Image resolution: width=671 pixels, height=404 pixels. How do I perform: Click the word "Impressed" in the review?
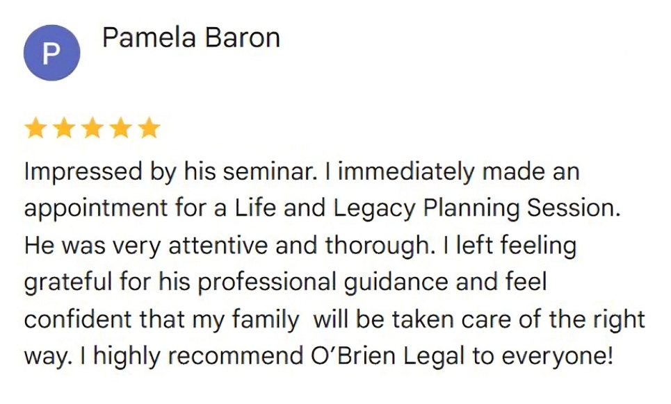(x=83, y=172)
